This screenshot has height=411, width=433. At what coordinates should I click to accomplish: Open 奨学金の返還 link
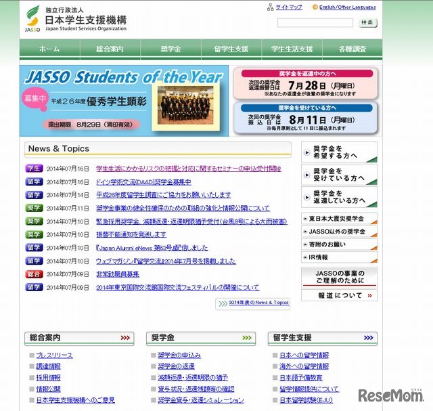(176, 366)
